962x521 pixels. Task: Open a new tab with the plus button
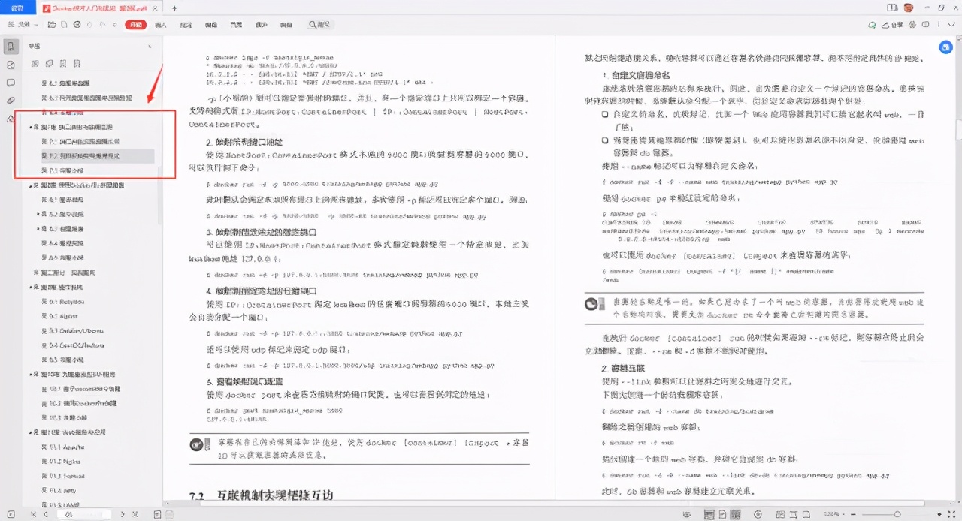pyautogui.click(x=174, y=8)
